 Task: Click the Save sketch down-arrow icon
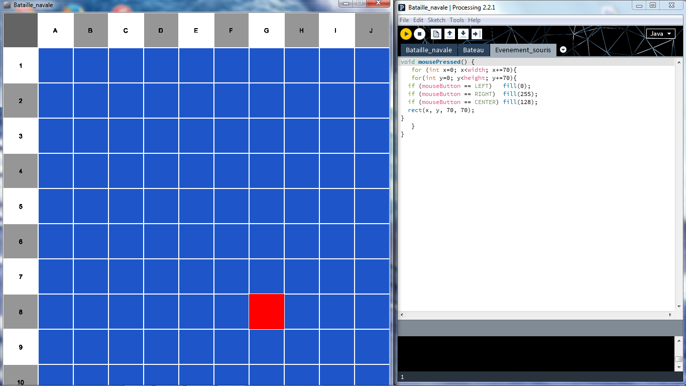click(x=463, y=34)
